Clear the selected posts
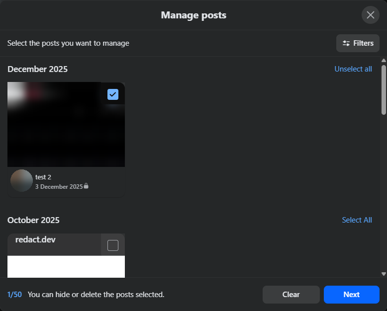 coord(291,295)
